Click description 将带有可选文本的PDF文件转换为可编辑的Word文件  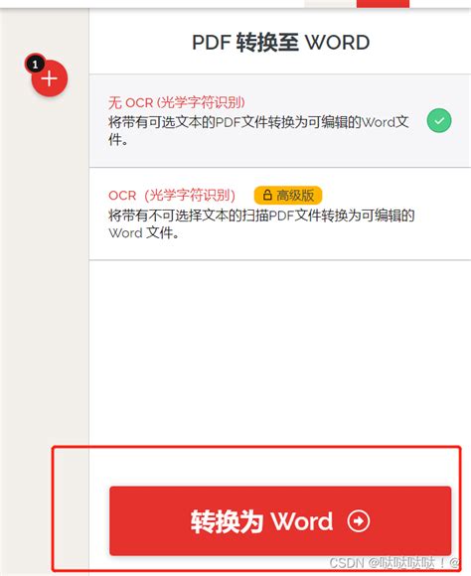[258, 130]
